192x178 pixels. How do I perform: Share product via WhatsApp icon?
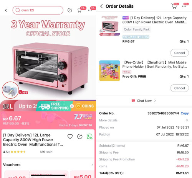coord(89,136)
